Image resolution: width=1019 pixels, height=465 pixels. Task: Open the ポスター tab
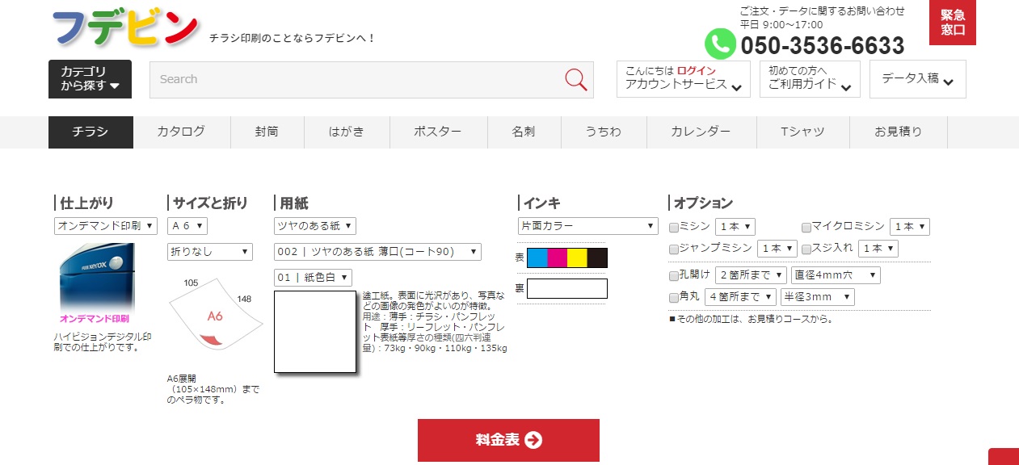click(x=437, y=132)
